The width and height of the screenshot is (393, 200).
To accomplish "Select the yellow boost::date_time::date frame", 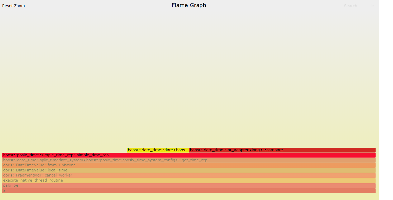I will 158,150.
